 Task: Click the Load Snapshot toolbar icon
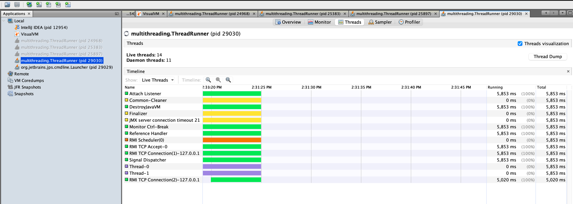tap(7, 5)
